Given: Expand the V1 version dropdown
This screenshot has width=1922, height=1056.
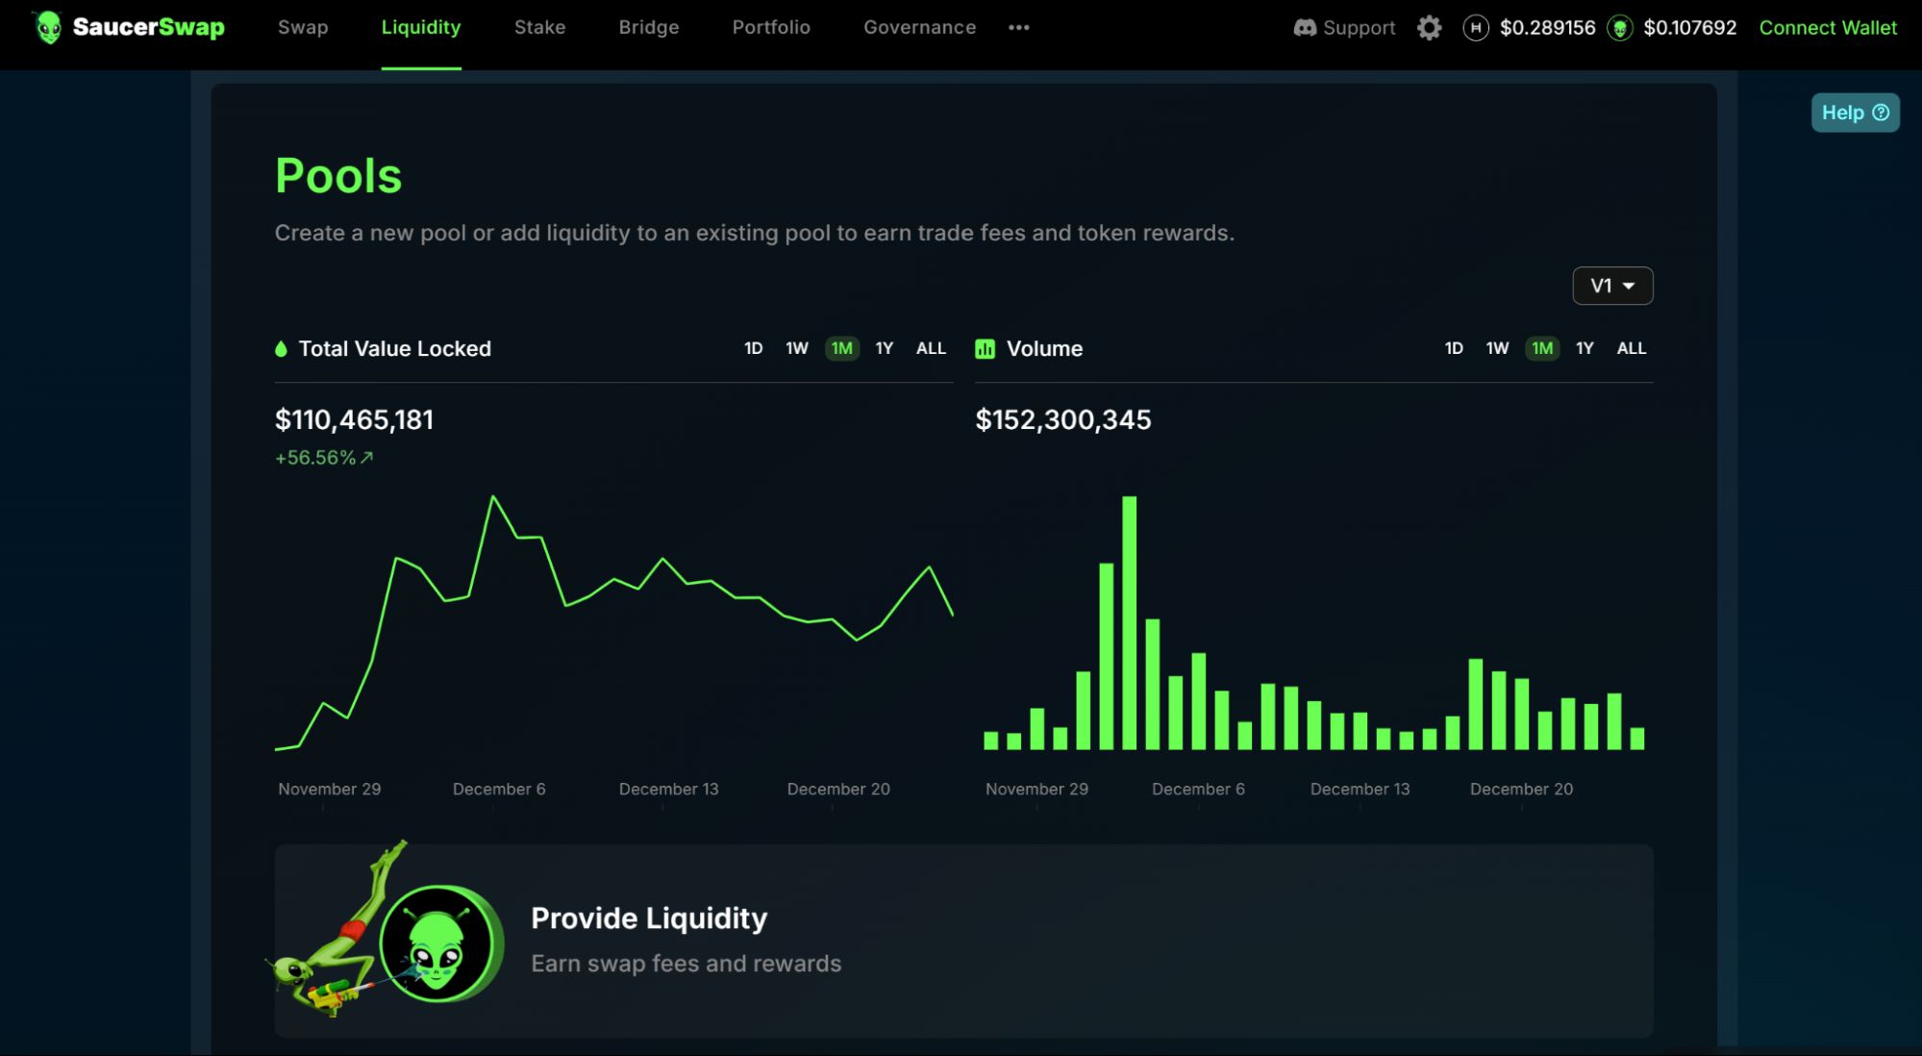Looking at the screenshot, I should tap(1612, 286).
